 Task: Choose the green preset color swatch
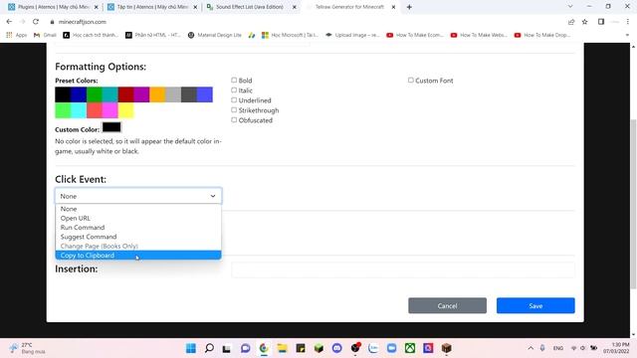click(x=95, y=94)
